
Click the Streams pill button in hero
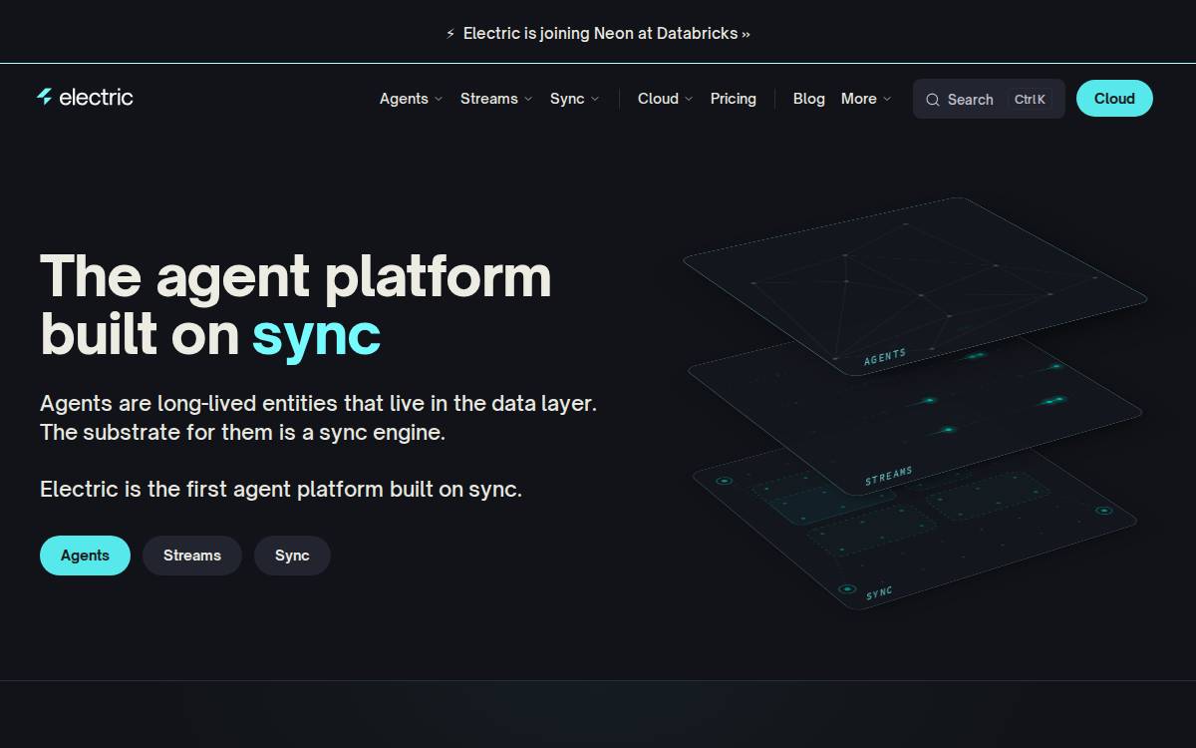192,556
